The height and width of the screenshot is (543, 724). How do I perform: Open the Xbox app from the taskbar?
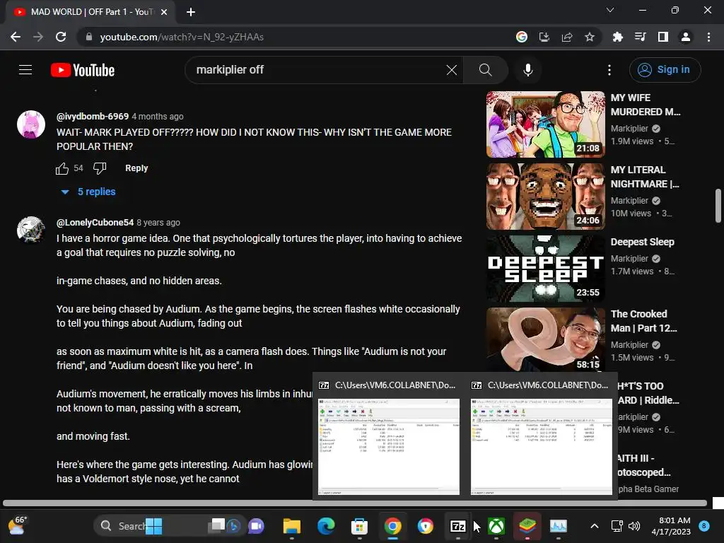point(496,526)
